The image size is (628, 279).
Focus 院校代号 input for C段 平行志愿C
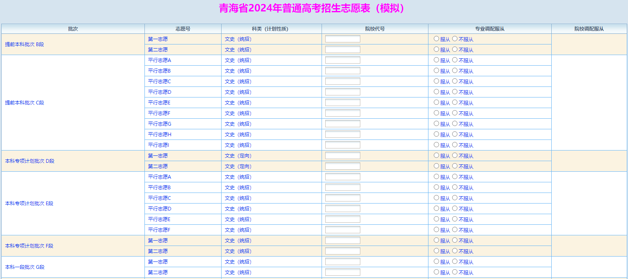click(x=342, y=81)
